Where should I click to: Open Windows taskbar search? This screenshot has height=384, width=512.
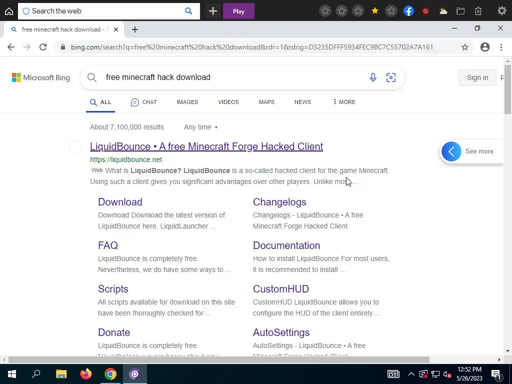click(x=36, y=374)
